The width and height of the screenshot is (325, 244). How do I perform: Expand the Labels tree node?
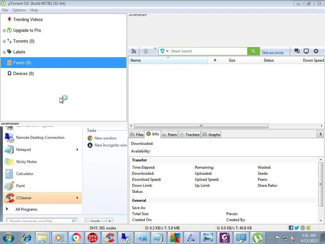[4, 52]
